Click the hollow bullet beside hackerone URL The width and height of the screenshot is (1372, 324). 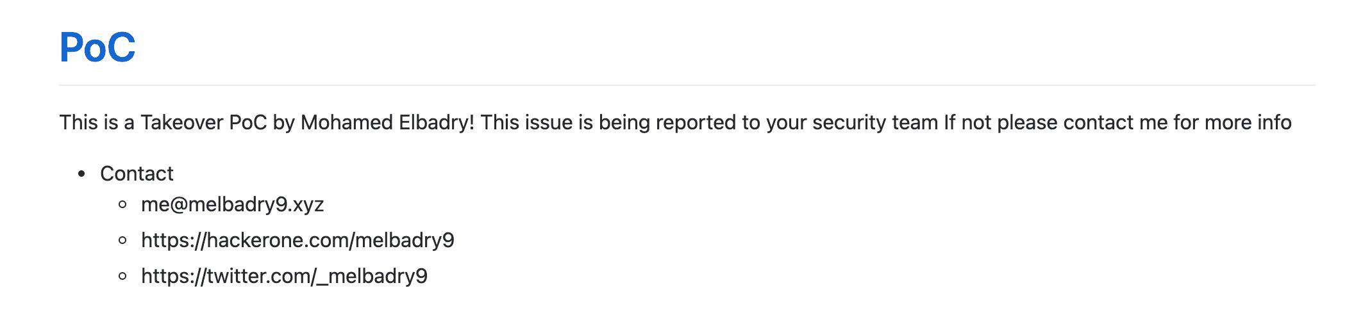[x=123, y=241]
